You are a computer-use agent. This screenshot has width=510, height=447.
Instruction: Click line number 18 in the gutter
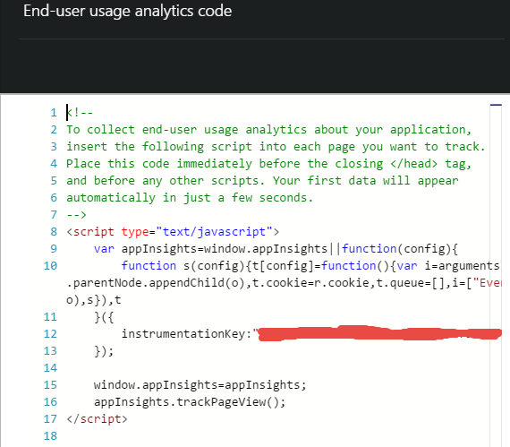(x=50, y=436)
